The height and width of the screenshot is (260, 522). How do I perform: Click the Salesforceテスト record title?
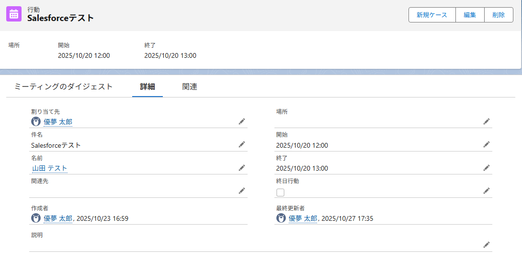pyautogui.click(x=61, y=18)
